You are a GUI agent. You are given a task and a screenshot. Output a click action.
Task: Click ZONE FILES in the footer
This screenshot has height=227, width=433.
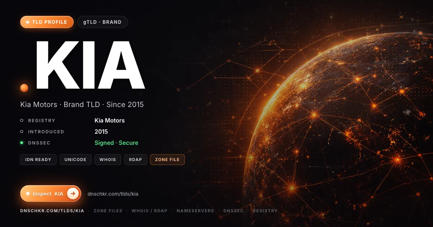108,210
